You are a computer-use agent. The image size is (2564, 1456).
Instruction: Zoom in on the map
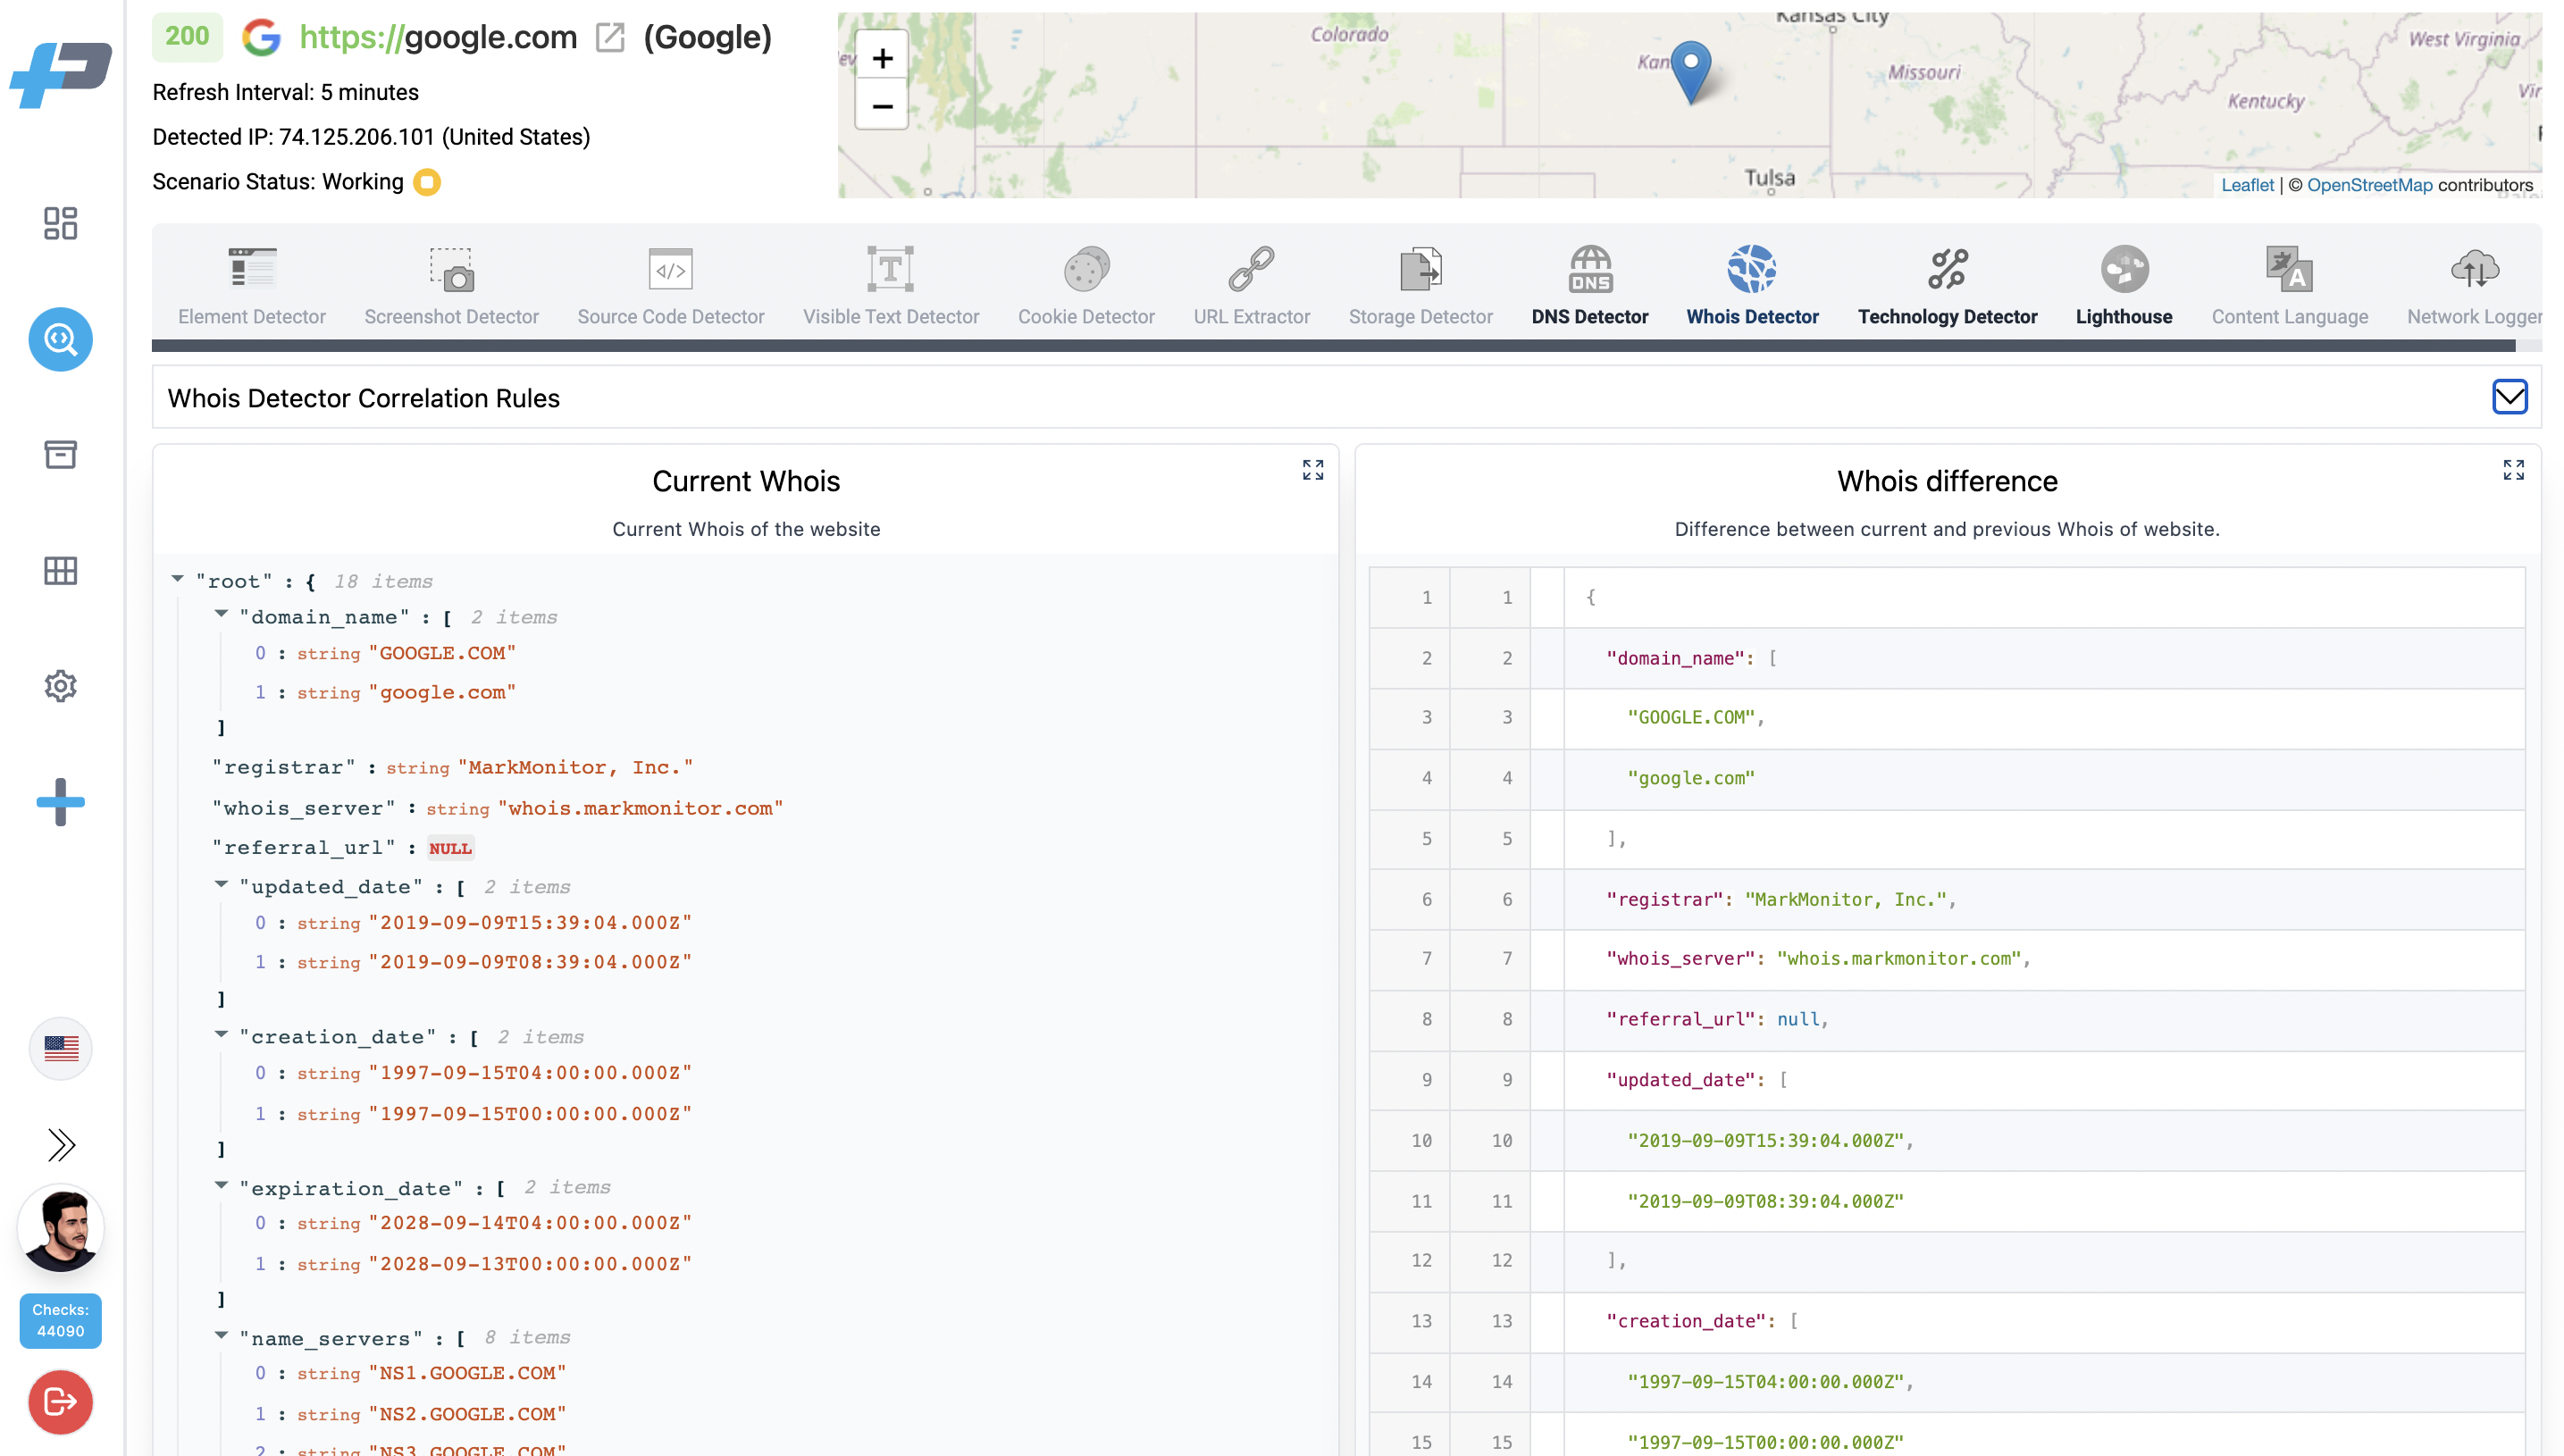pos(881,58)
